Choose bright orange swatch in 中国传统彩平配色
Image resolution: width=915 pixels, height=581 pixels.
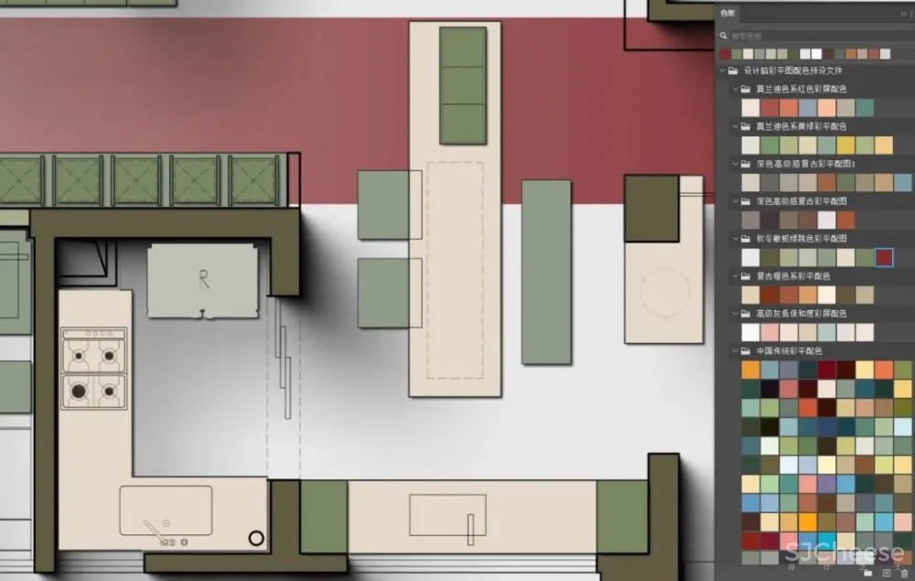750,370
